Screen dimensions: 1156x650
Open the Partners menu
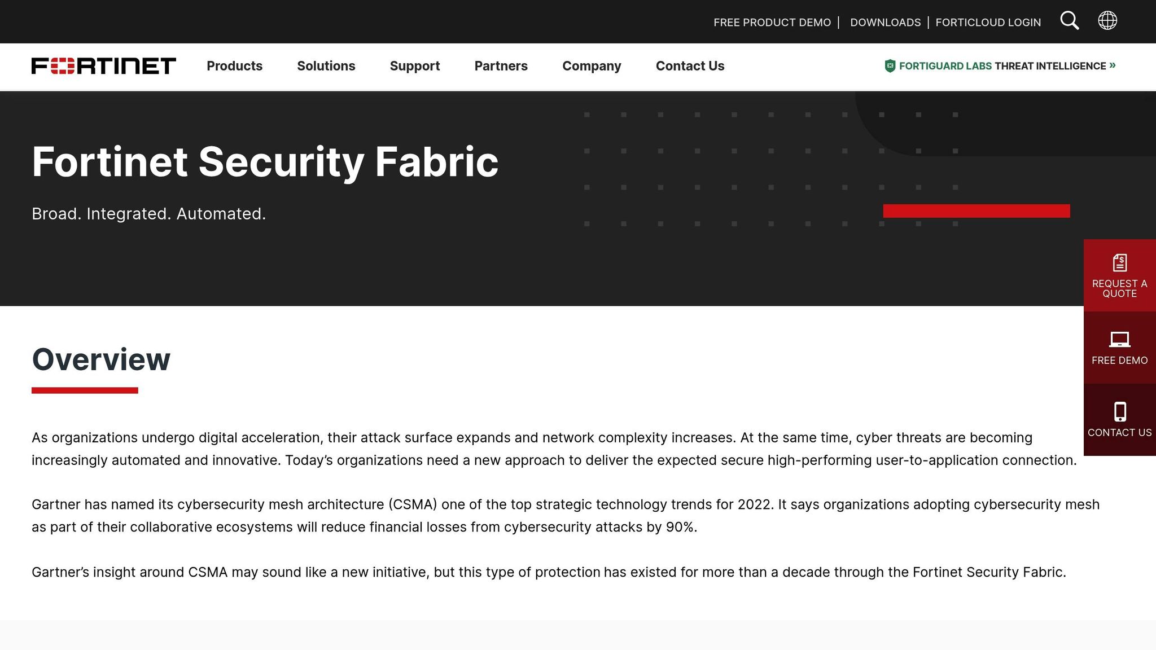click(x=501, y=66)
